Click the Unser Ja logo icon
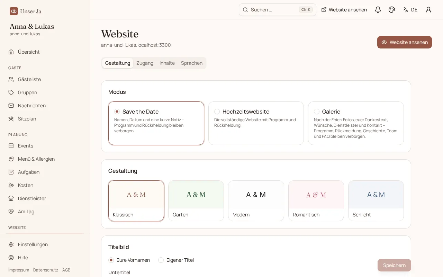Viewport: 443px width, 277px height. [14, 11]
